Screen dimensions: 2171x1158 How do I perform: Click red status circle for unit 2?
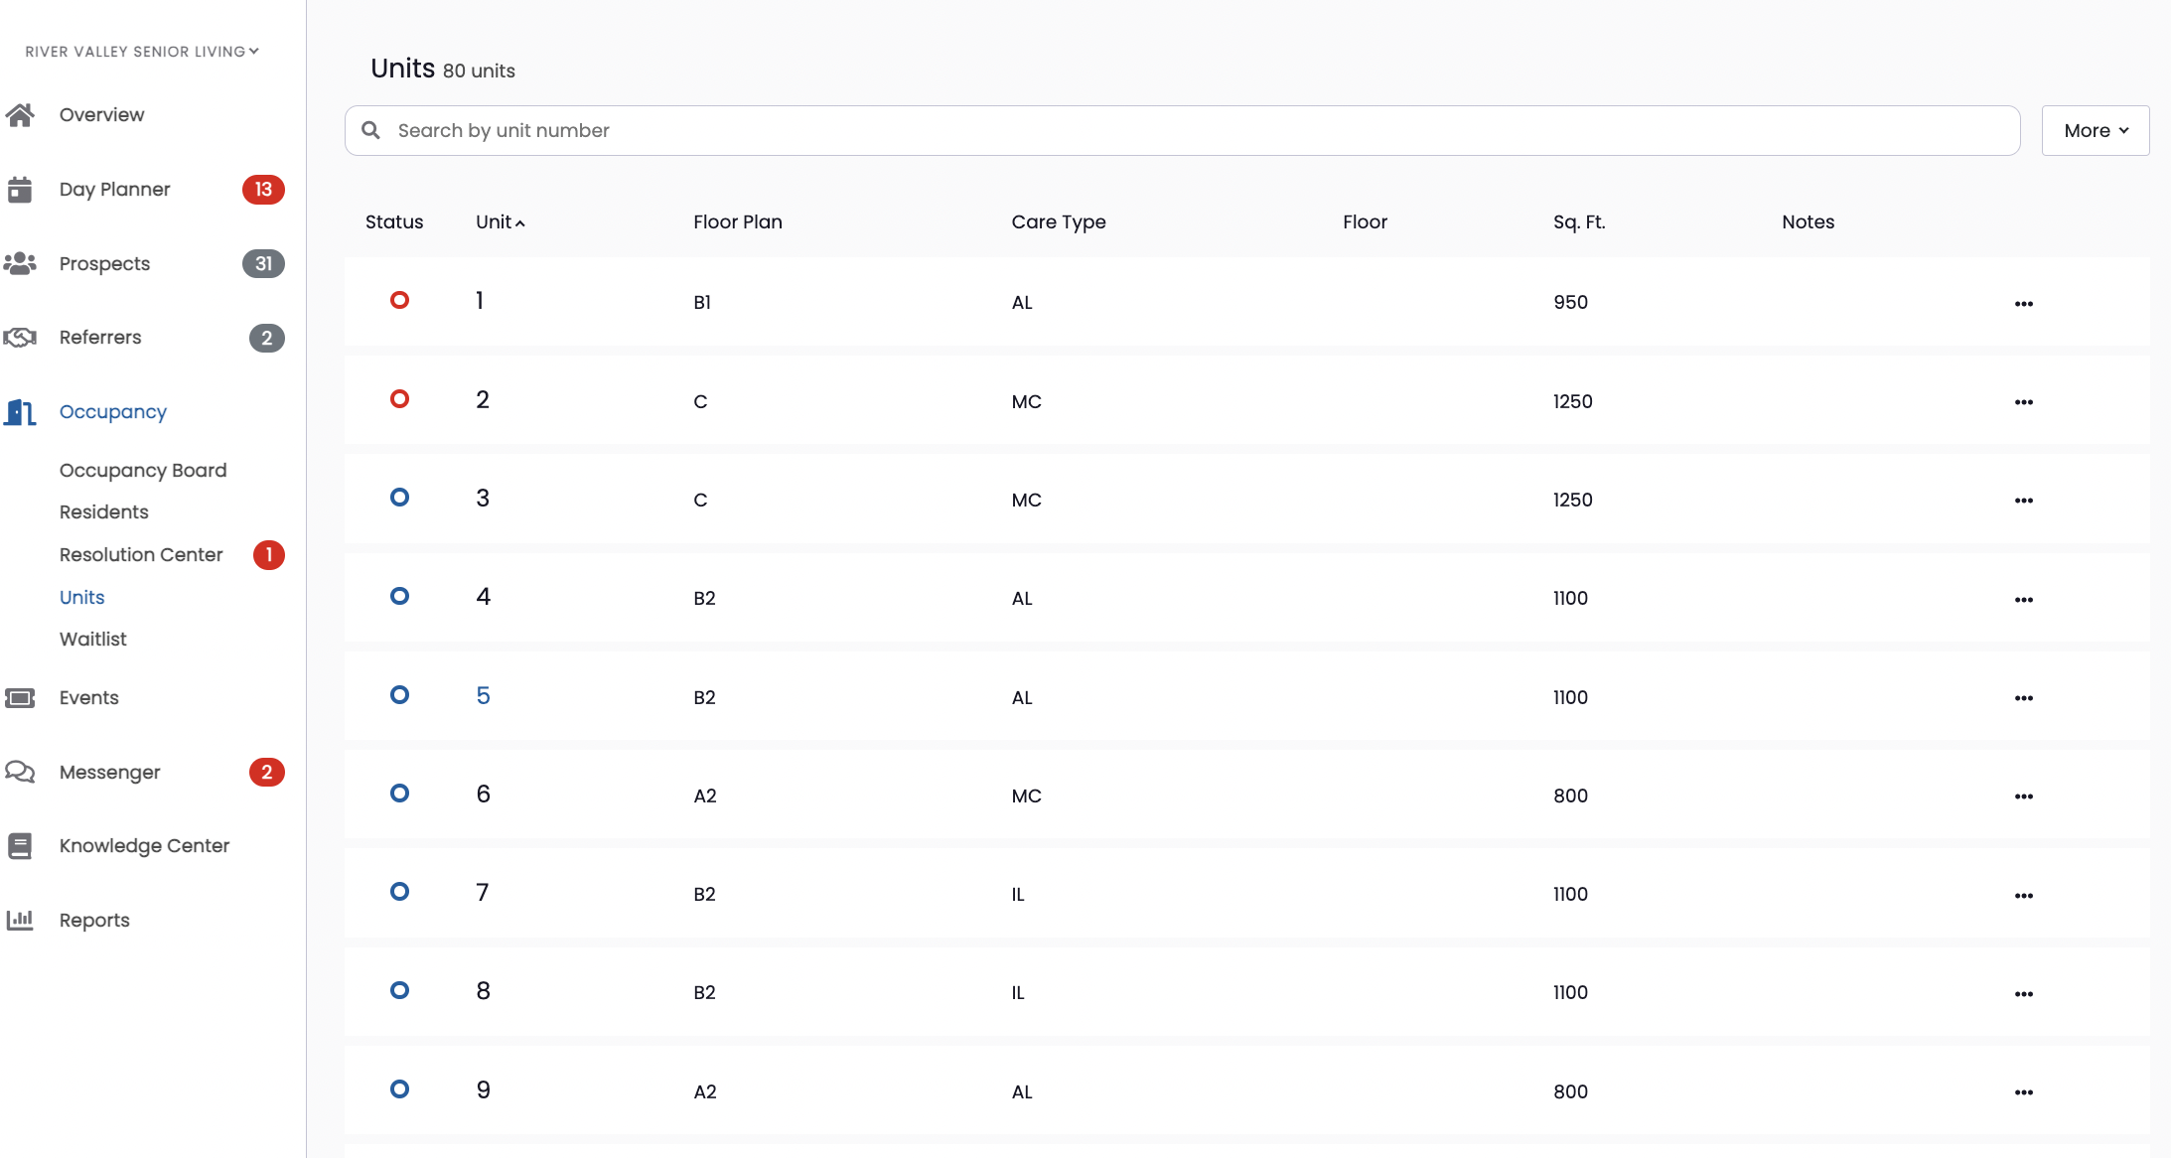click(399, 399)
